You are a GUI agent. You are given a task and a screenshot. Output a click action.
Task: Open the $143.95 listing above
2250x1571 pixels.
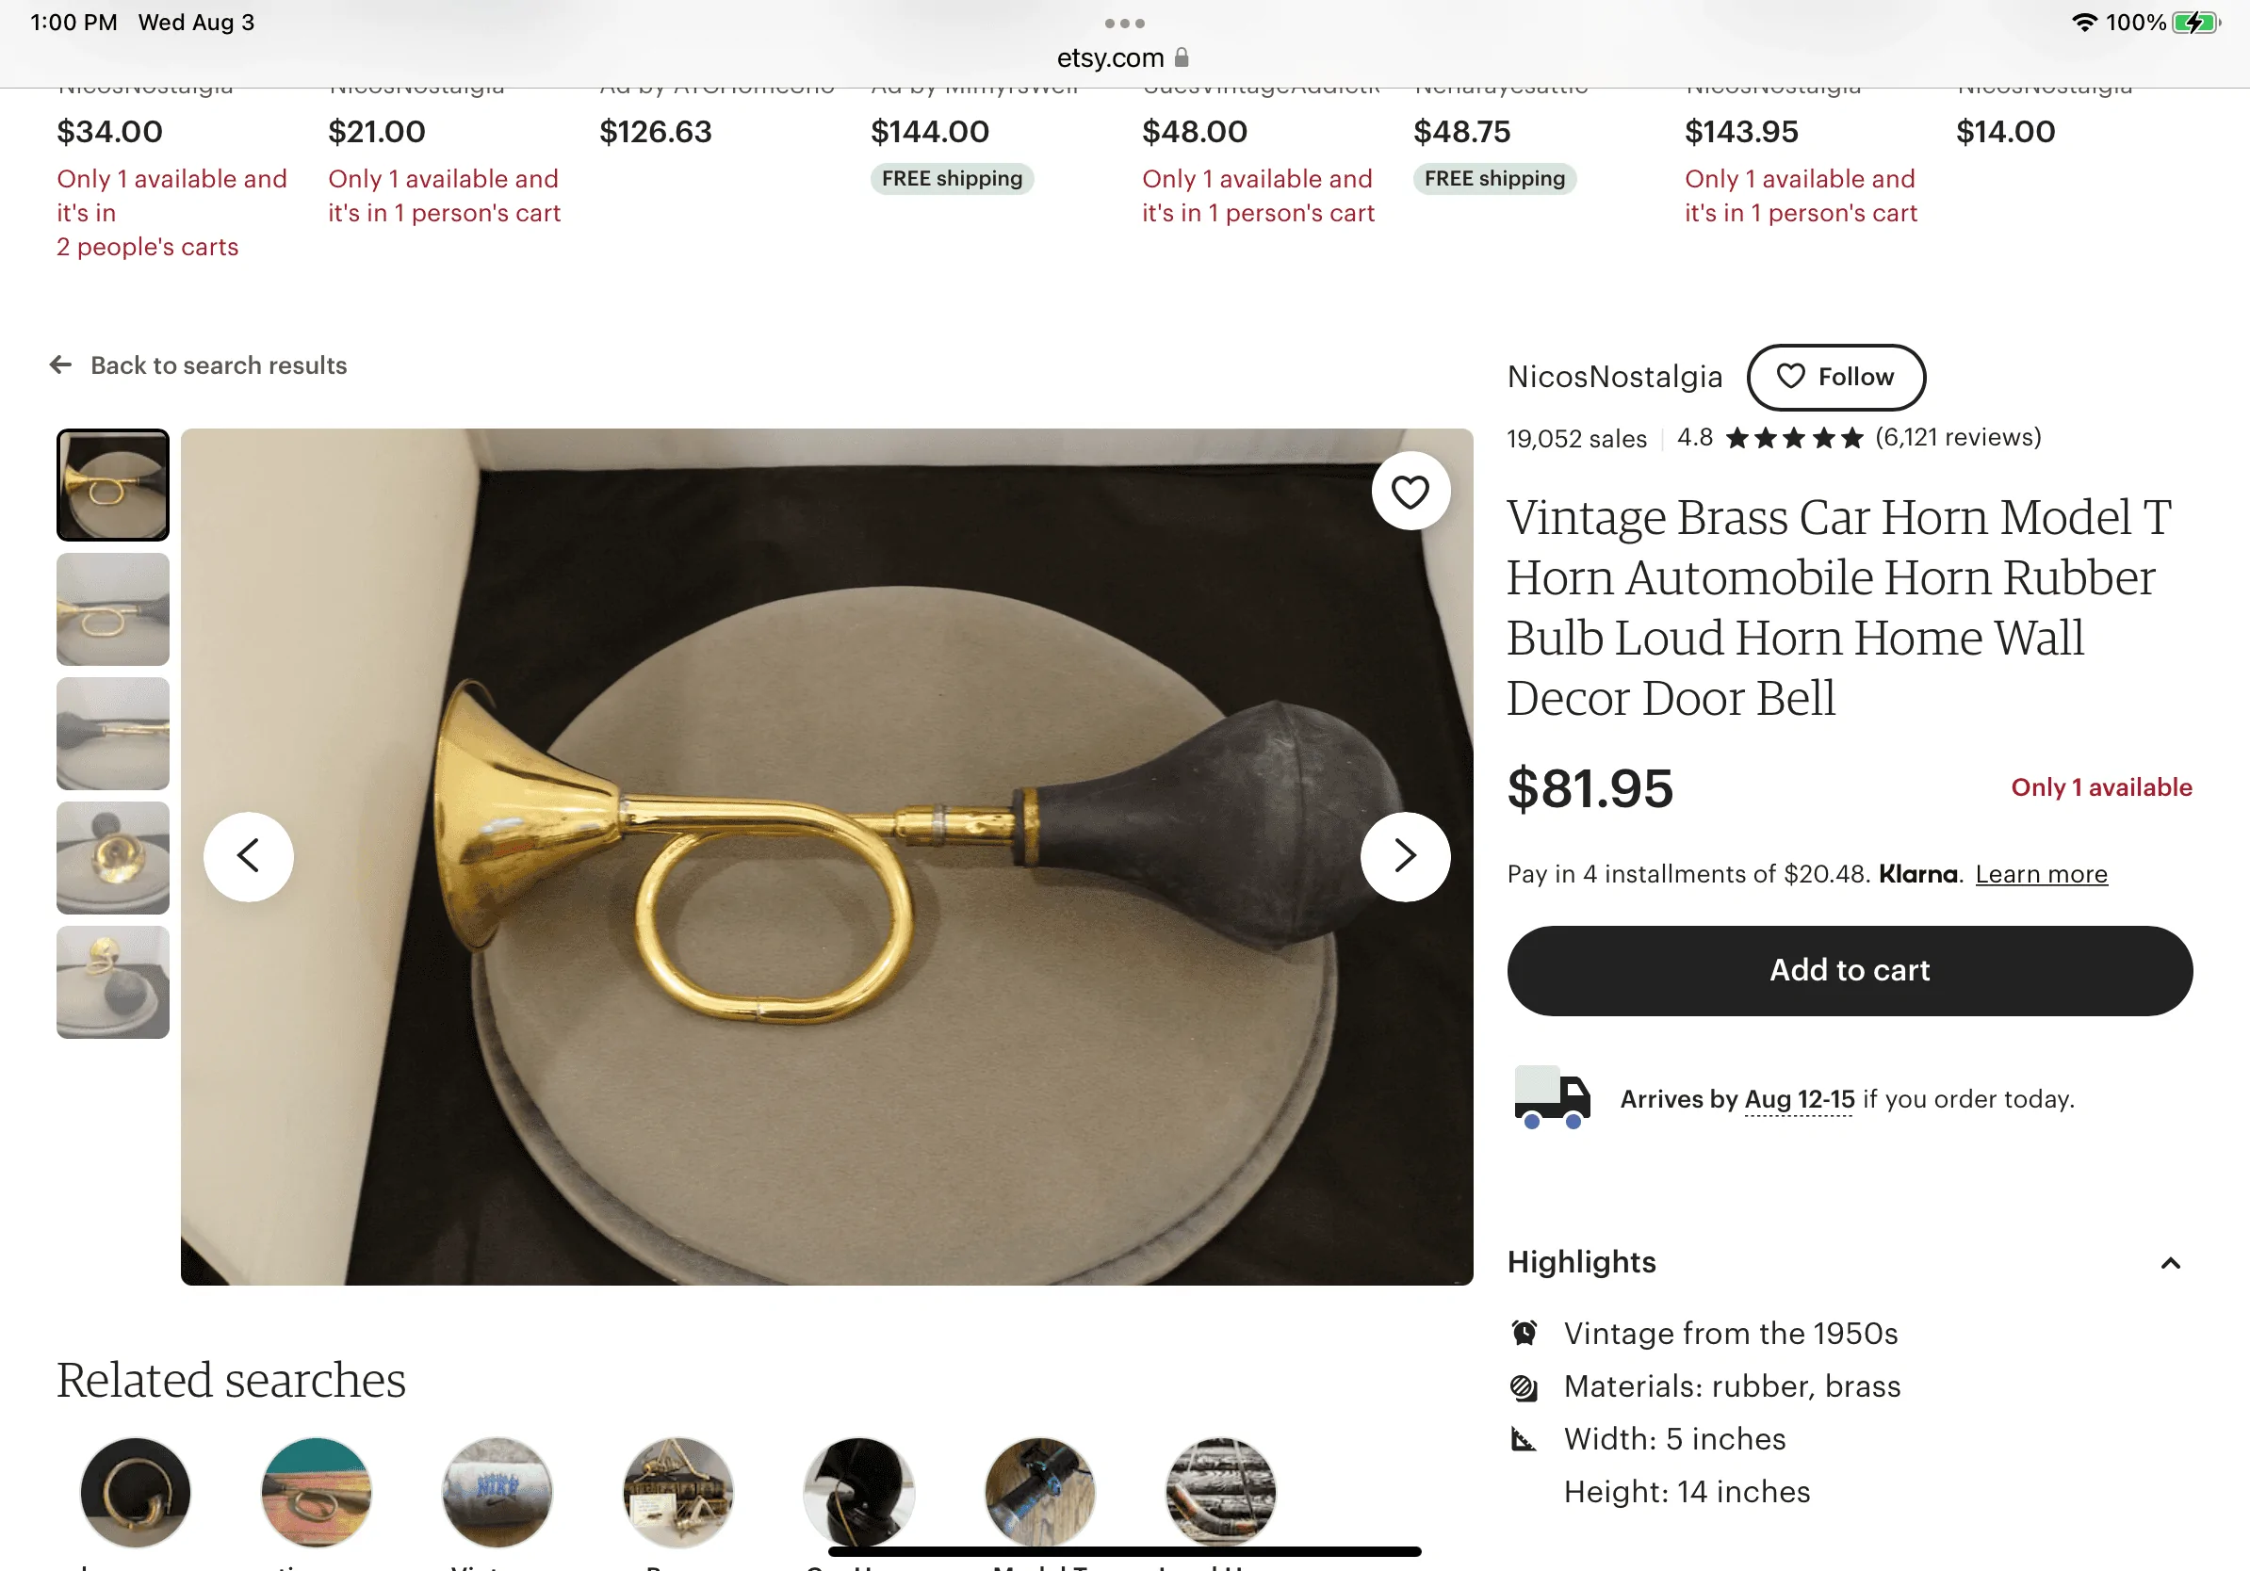click(x=1740, y=131)
